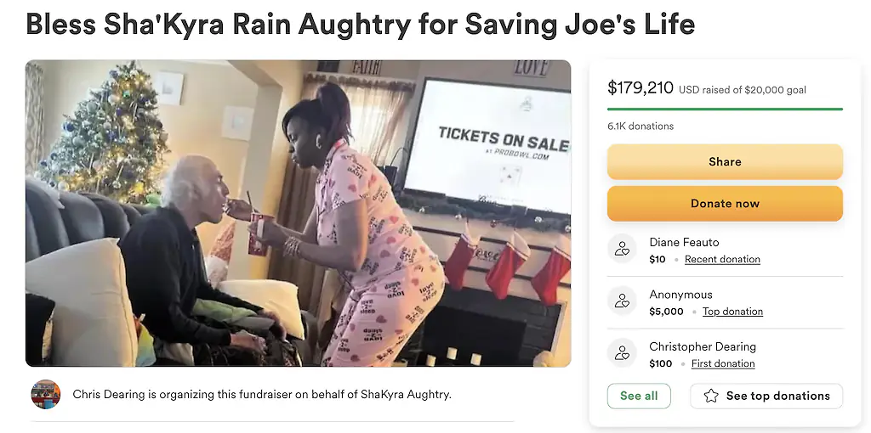Click the Chris Dearing organizer text
This screenshot has height=433, width=871.
click(262, 394)
